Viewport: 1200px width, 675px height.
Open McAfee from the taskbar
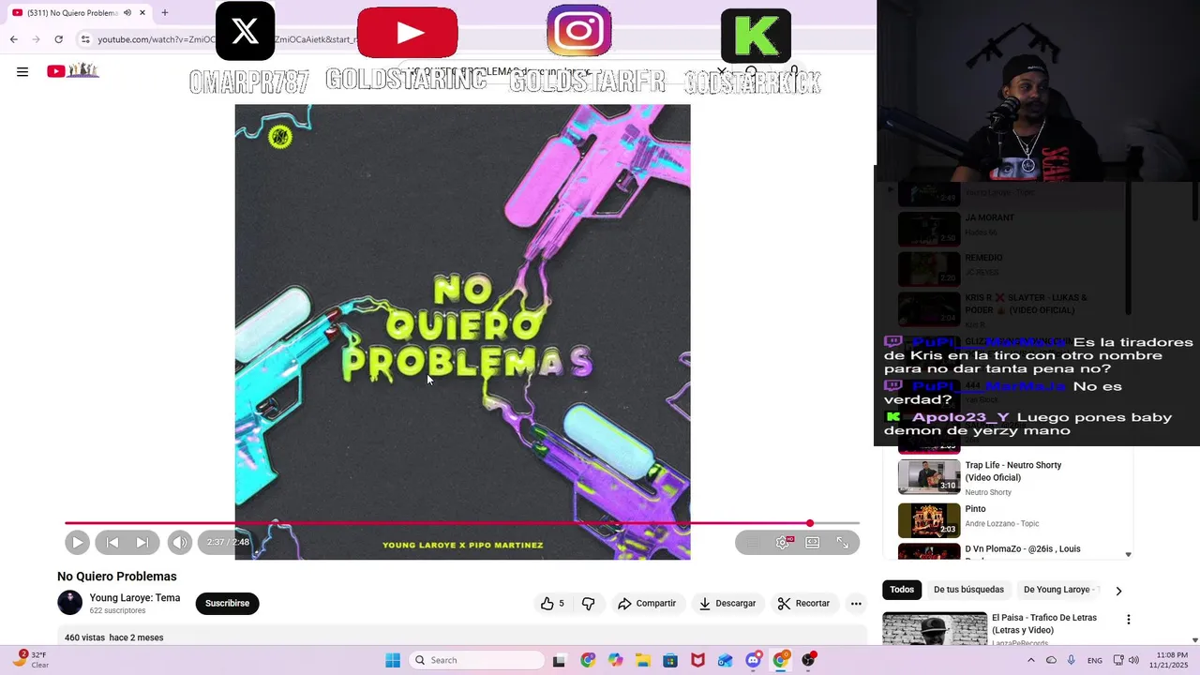tap(697, 660)
